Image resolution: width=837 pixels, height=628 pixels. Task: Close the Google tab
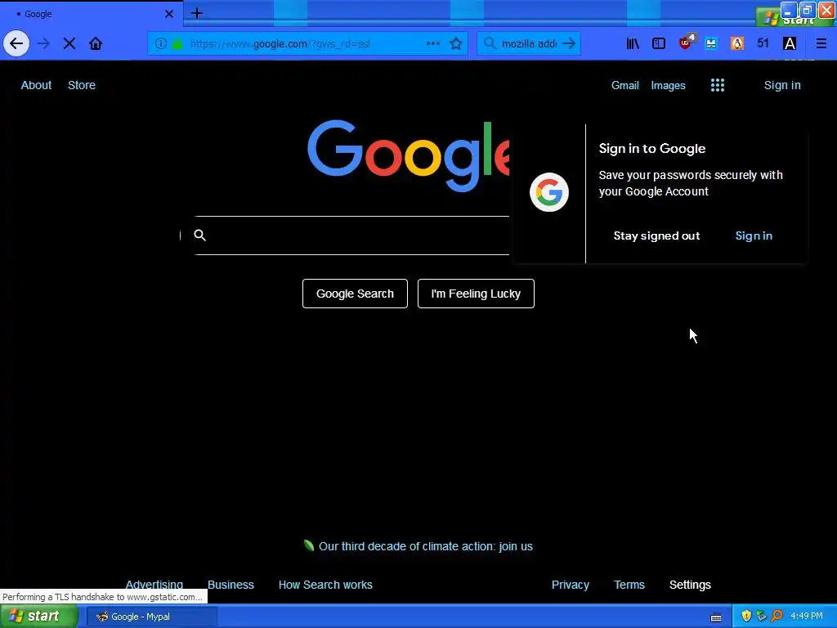[169, 14]
